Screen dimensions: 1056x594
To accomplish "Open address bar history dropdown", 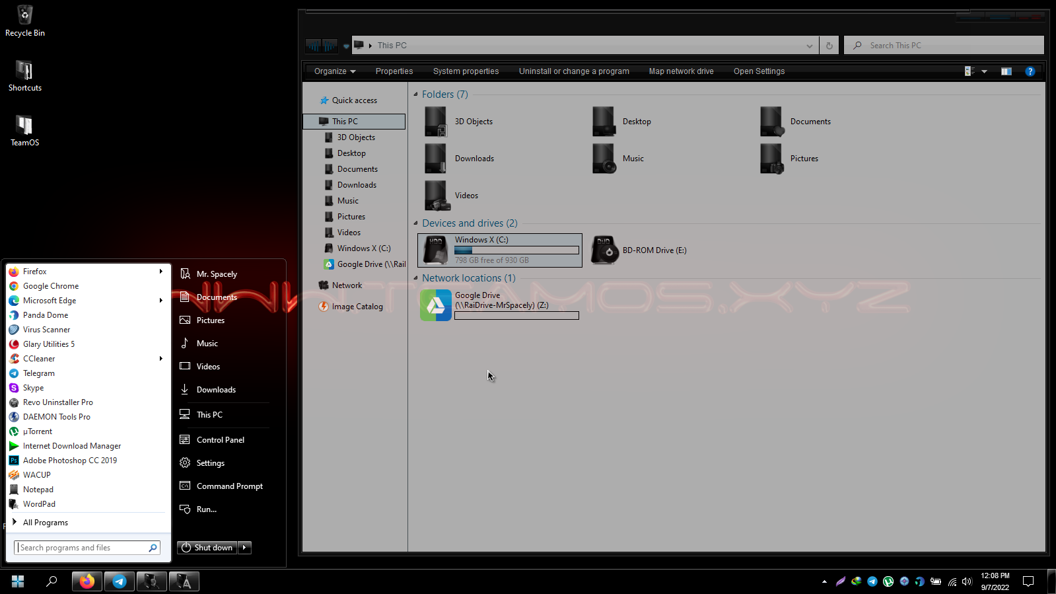I will click(x=810, y=46).
